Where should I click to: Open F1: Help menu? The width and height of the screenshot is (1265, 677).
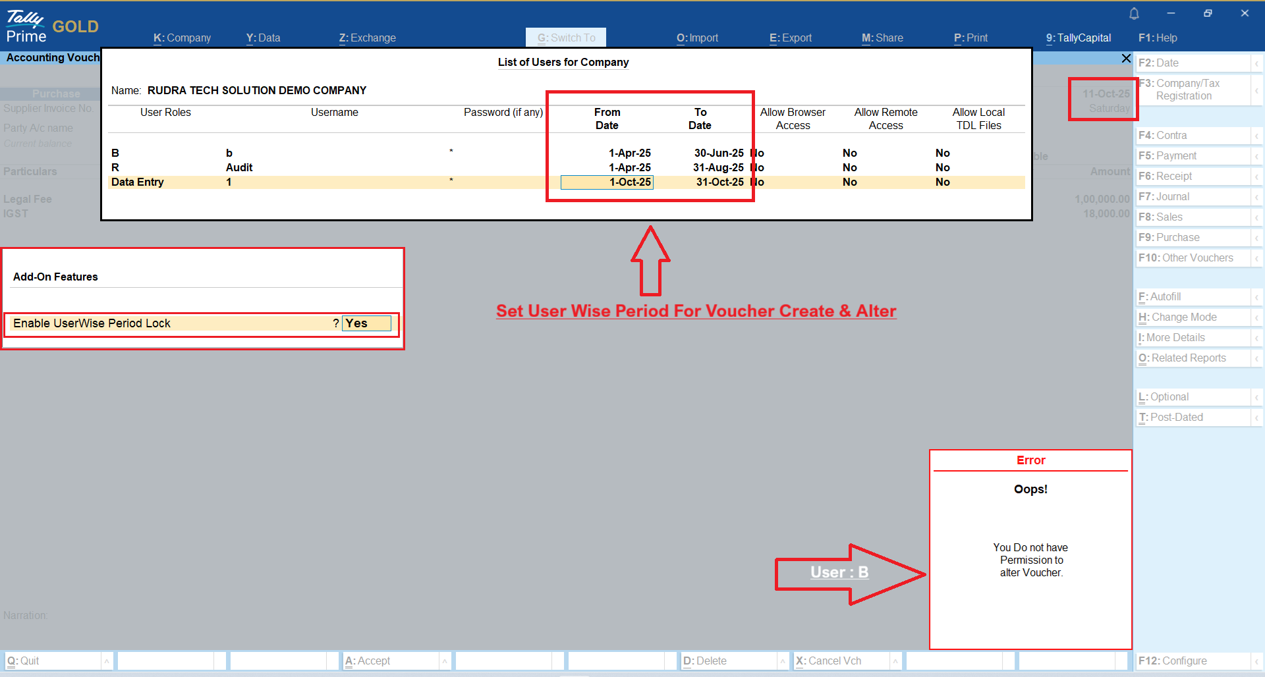(1158, 38)
